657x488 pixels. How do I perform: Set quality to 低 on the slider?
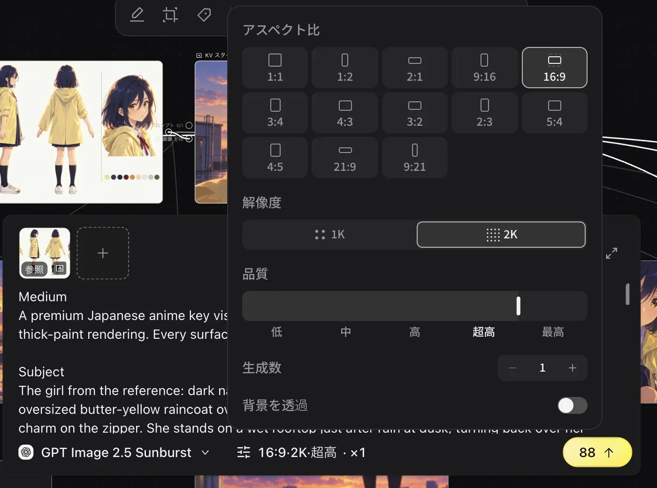click(x=277, y=332)
